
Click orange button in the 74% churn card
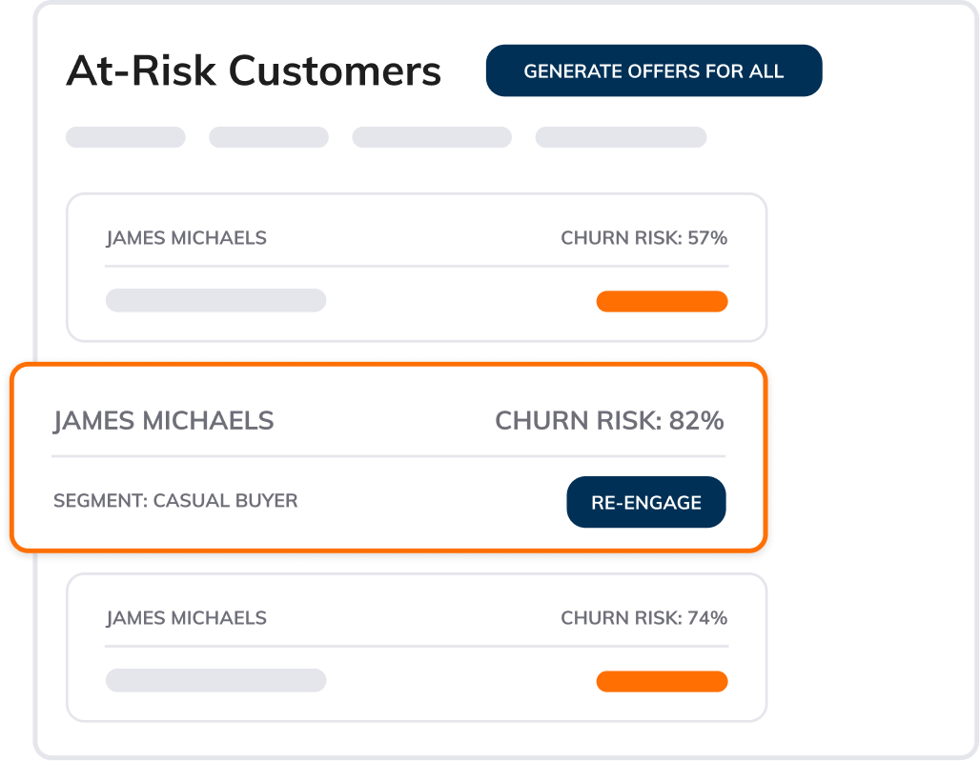point(662,681)
